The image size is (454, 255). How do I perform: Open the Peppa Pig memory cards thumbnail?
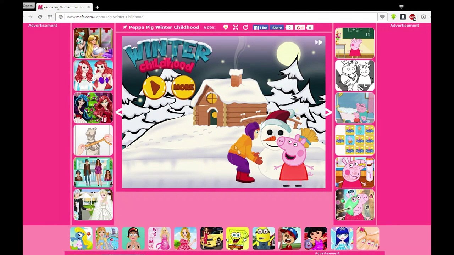[355, 140]
